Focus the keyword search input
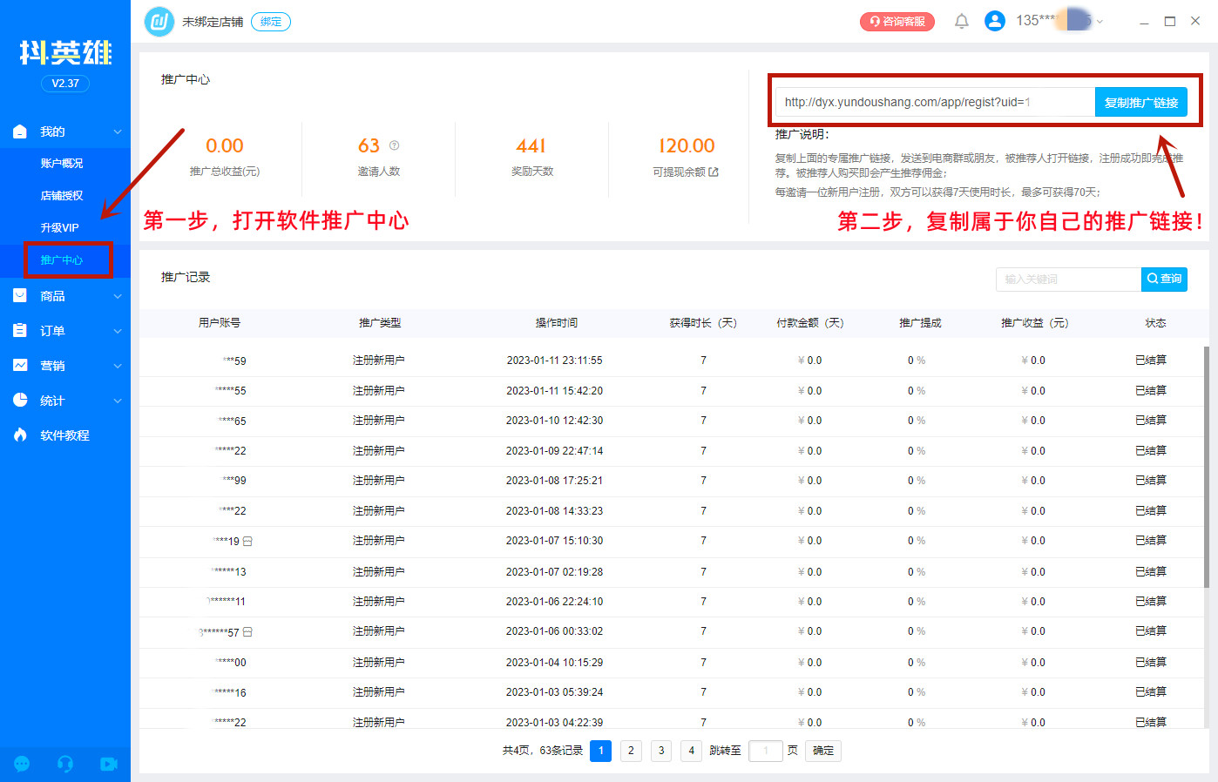The image size is (1218, 782). [1068, 279]
